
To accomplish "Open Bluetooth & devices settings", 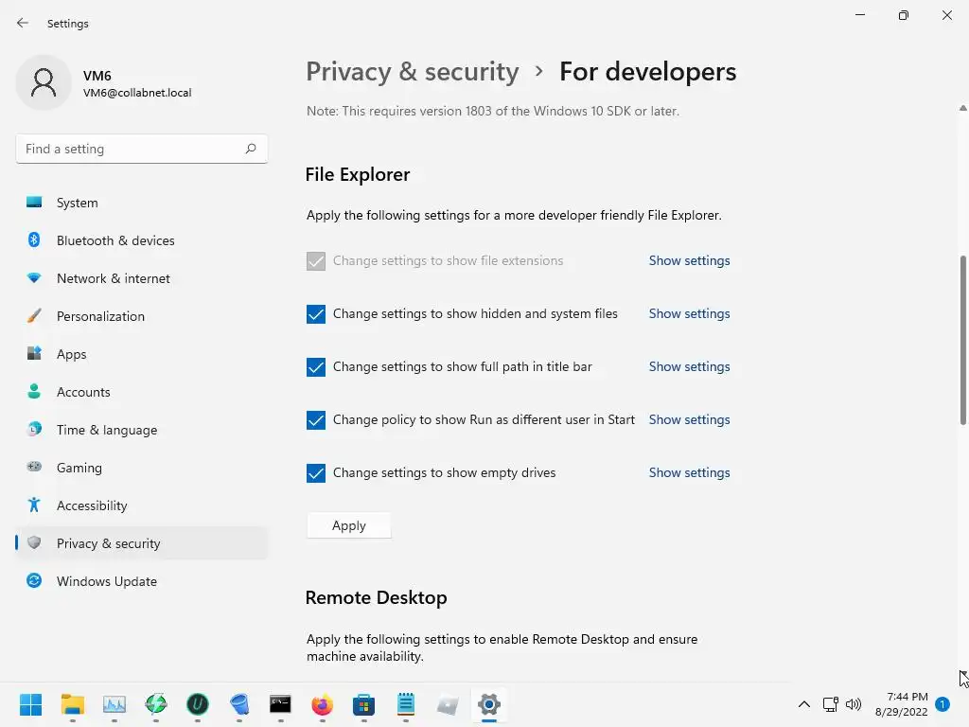I will pyautogui.click(x=115, y=240).
